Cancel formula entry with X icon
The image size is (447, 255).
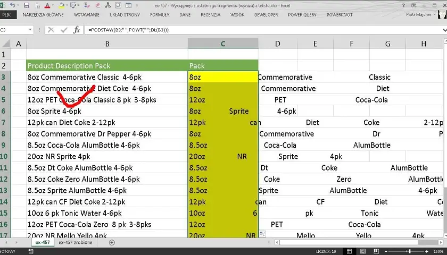click(x=51, y=30)
